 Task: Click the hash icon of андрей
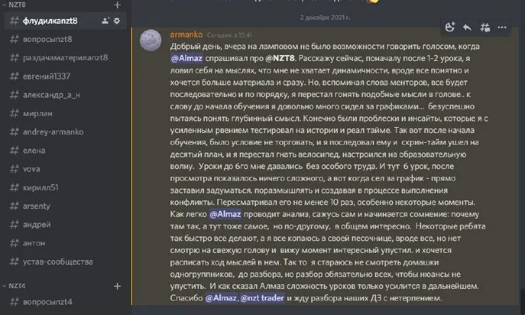coord(14,225)
